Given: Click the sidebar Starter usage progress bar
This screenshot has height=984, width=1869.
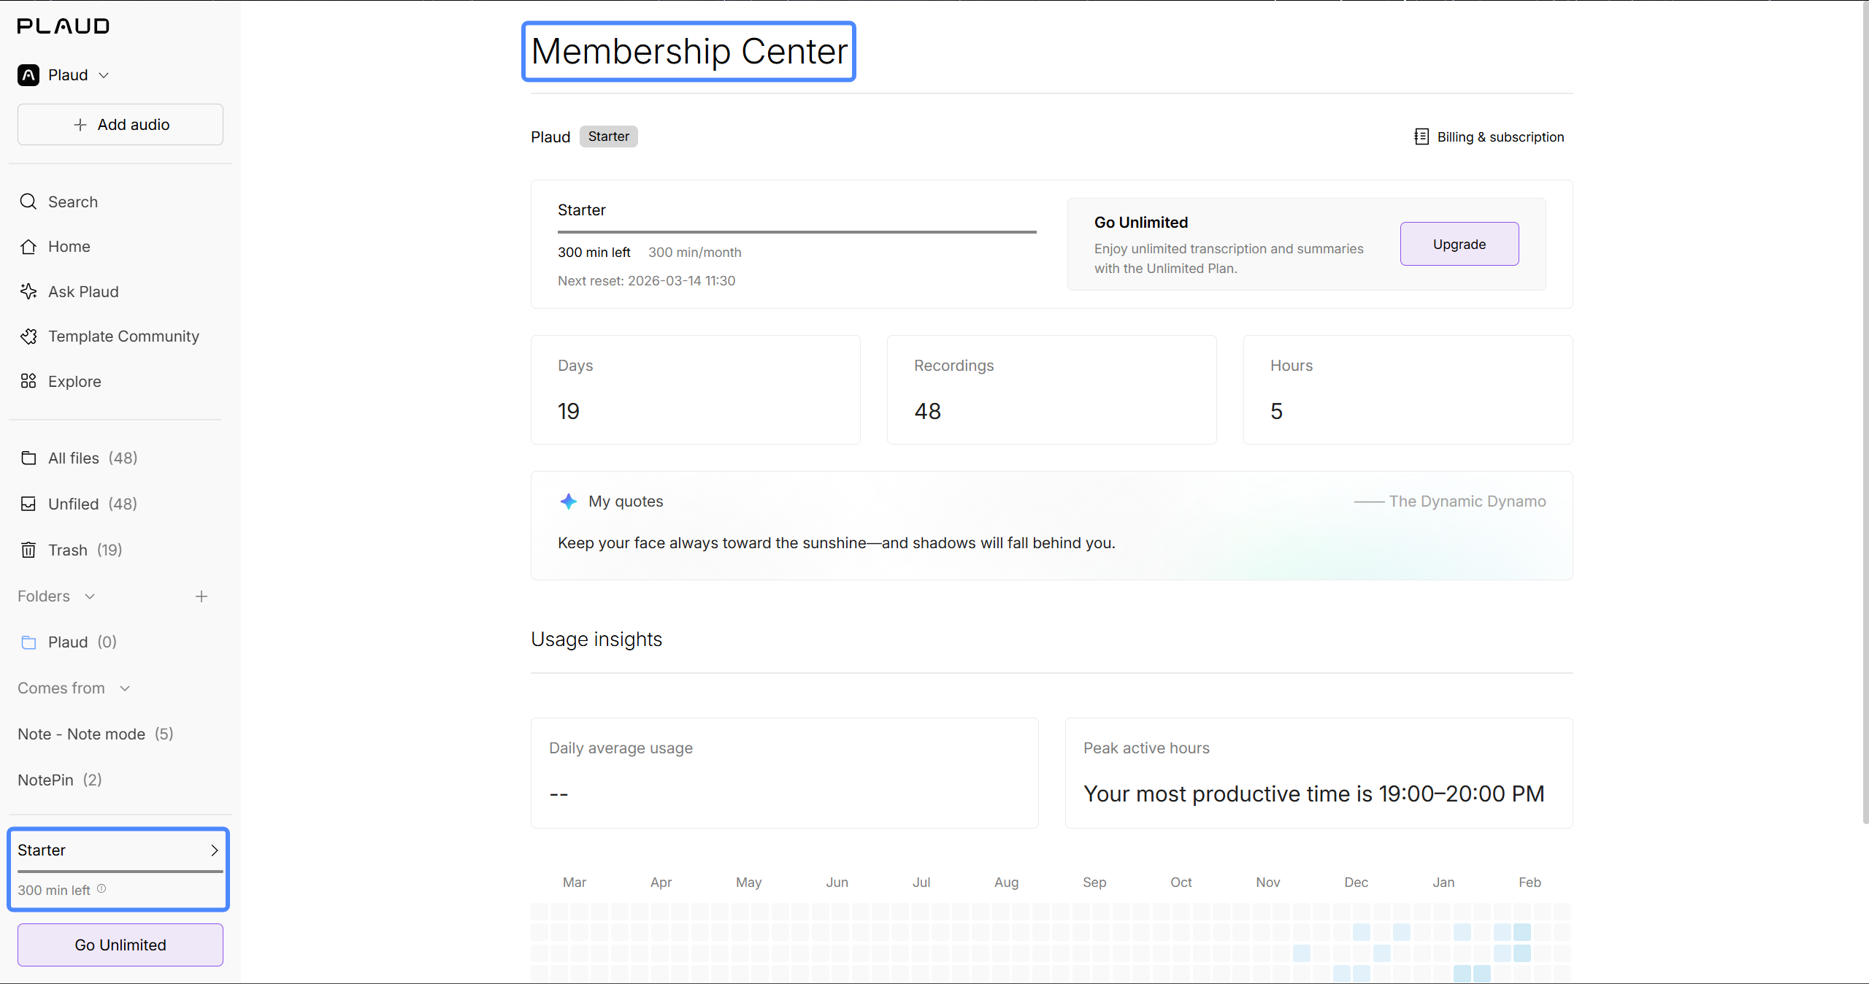Looking at the screenshot, I should [x=120, y=872].
